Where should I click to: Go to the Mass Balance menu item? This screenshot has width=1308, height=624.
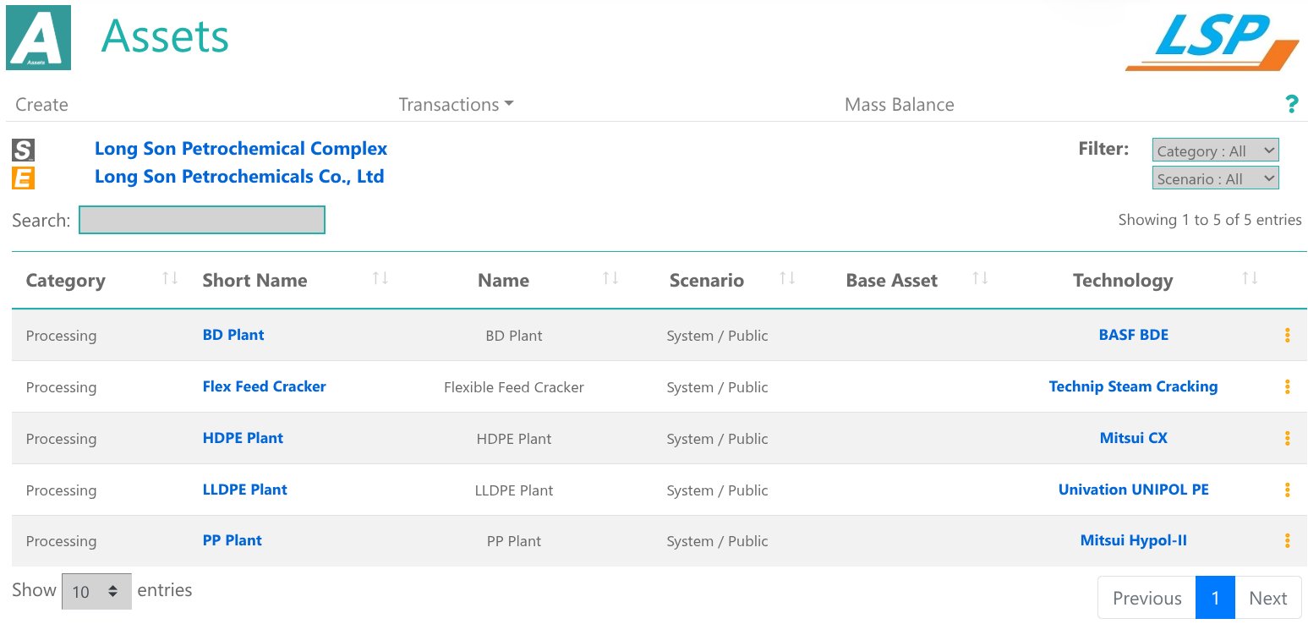coord(899,105)
